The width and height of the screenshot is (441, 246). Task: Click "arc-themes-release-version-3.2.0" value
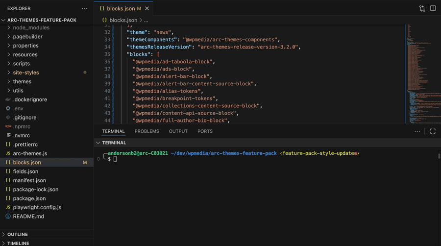pos(247,47)
